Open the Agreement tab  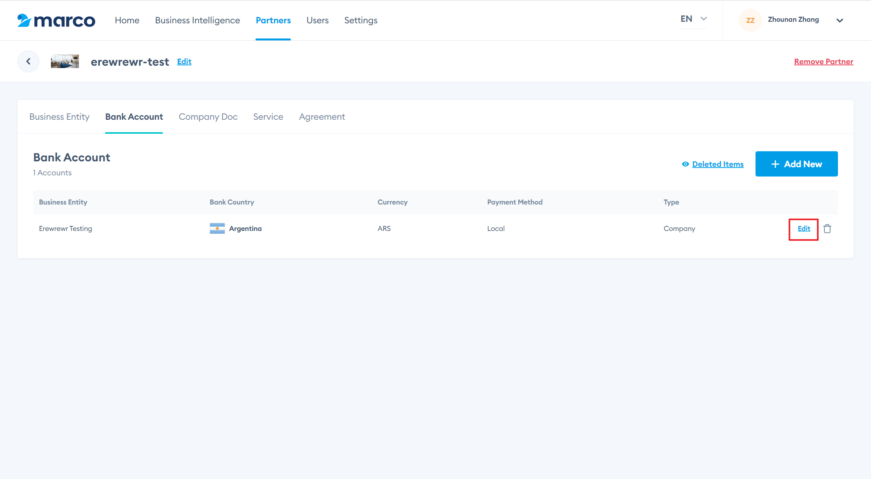tap(322, 117)
